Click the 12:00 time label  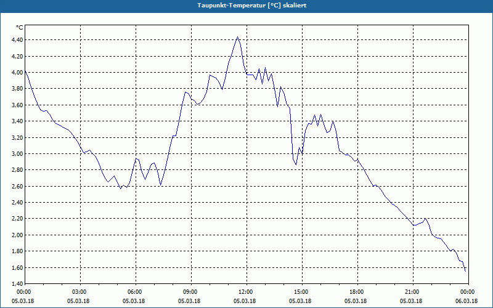pyautogui.click(x=247, y=292)
